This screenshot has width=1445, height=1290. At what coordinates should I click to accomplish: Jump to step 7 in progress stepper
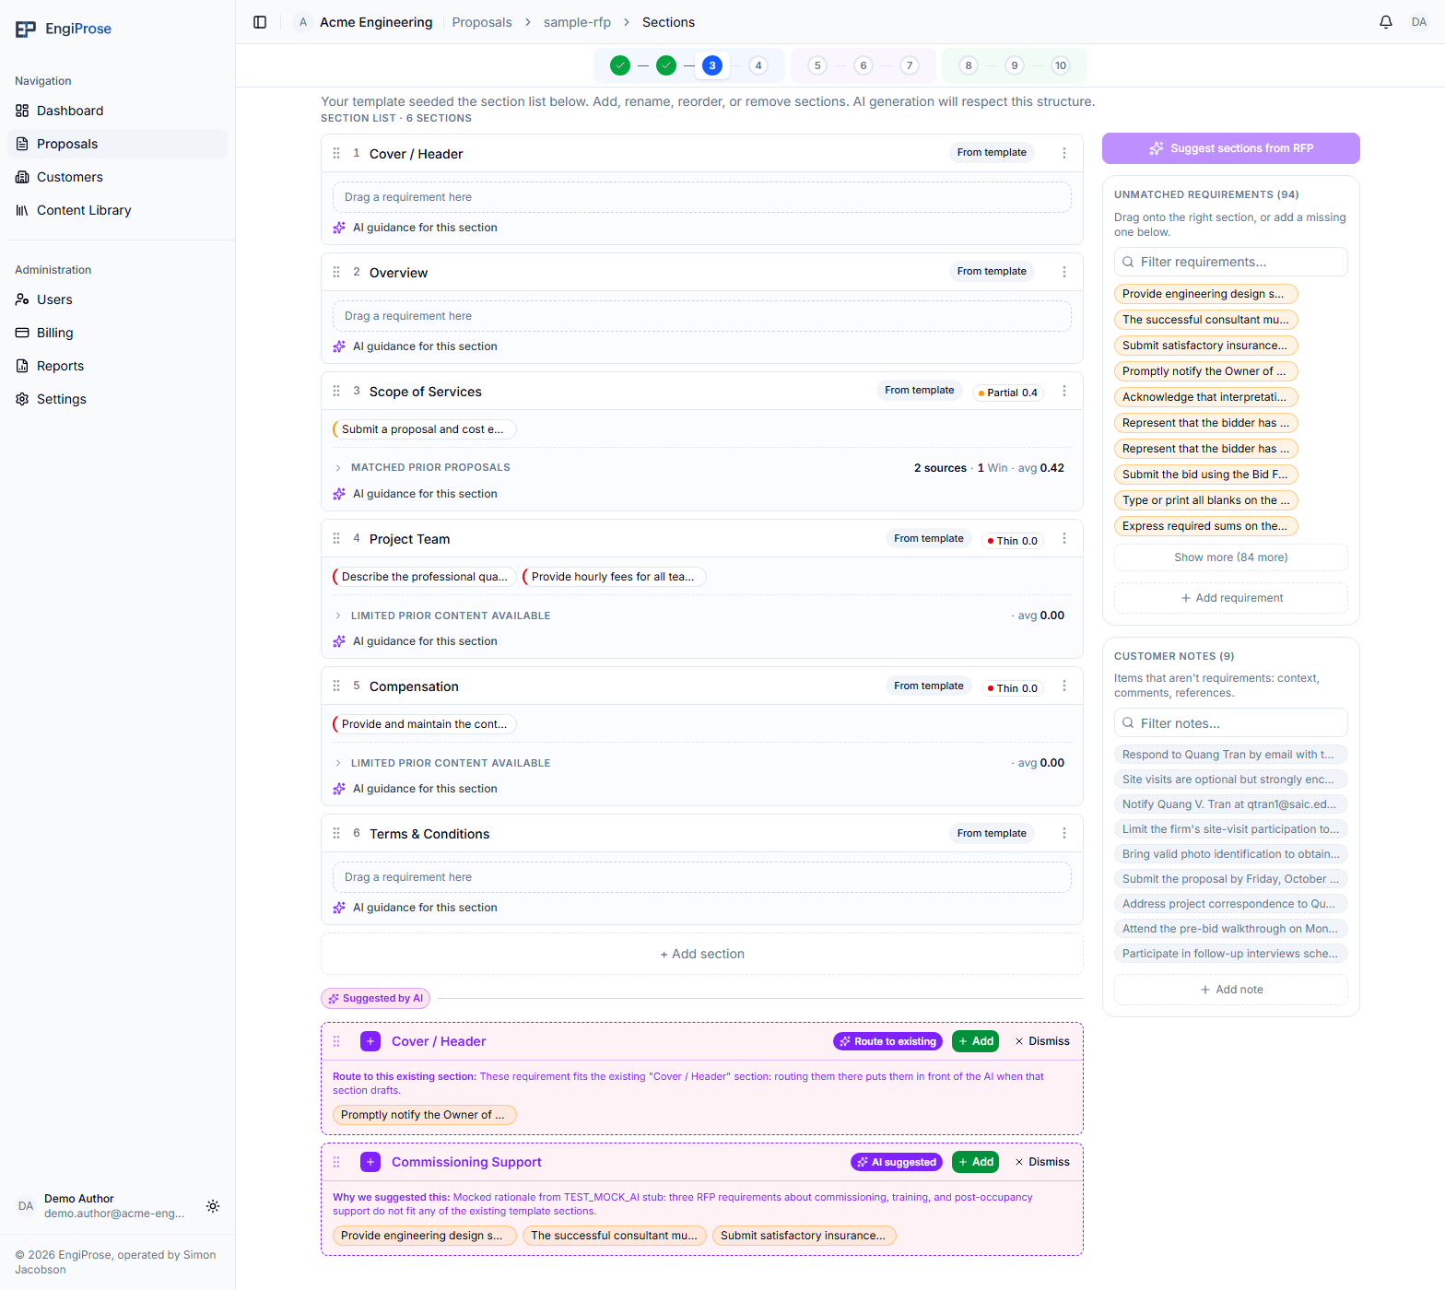(x=910, y=65)
